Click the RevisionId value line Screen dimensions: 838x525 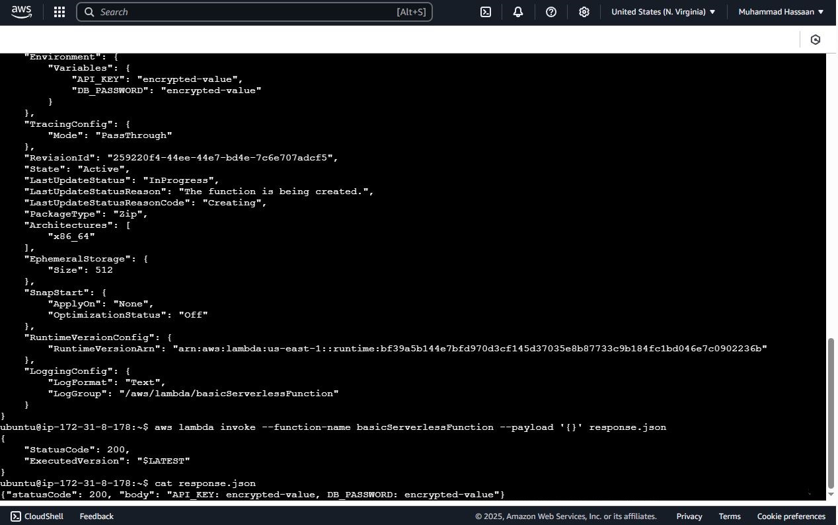[181, 158]
